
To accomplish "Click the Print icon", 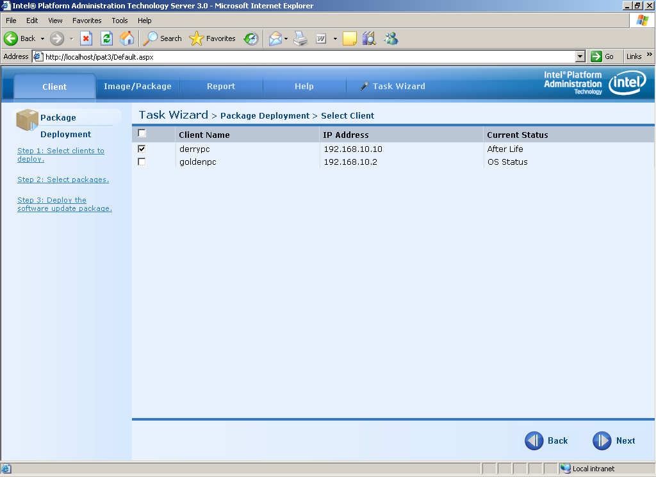I will pos(300,38).
